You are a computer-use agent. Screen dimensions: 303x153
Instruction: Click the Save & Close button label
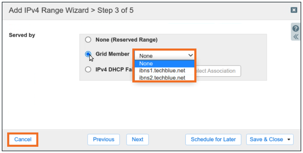tap(266, 139)
